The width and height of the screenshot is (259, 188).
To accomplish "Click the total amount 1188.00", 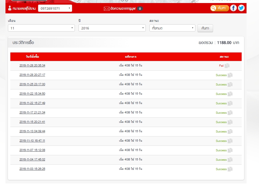I will click(x=224, y=43).
